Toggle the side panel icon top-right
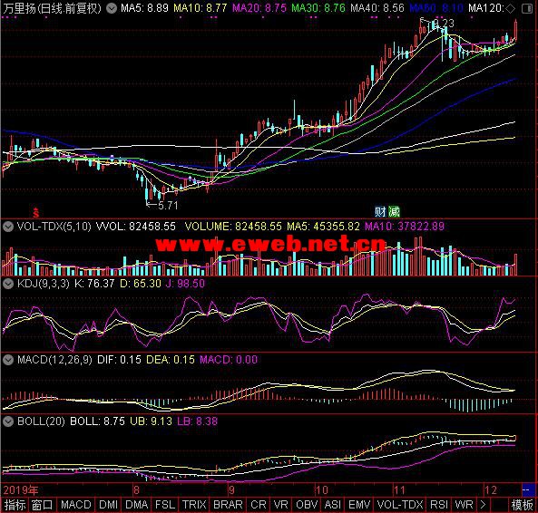This screenshot has height=513, width=538. [x=527, y=8]
